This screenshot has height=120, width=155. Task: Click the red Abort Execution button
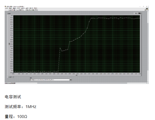click(x=13, y=10)
